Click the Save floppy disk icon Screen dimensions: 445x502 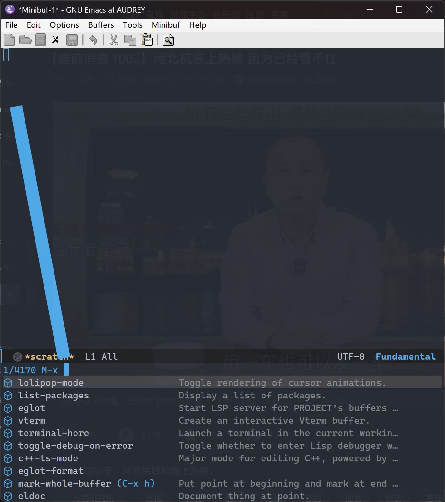point(72,40)
